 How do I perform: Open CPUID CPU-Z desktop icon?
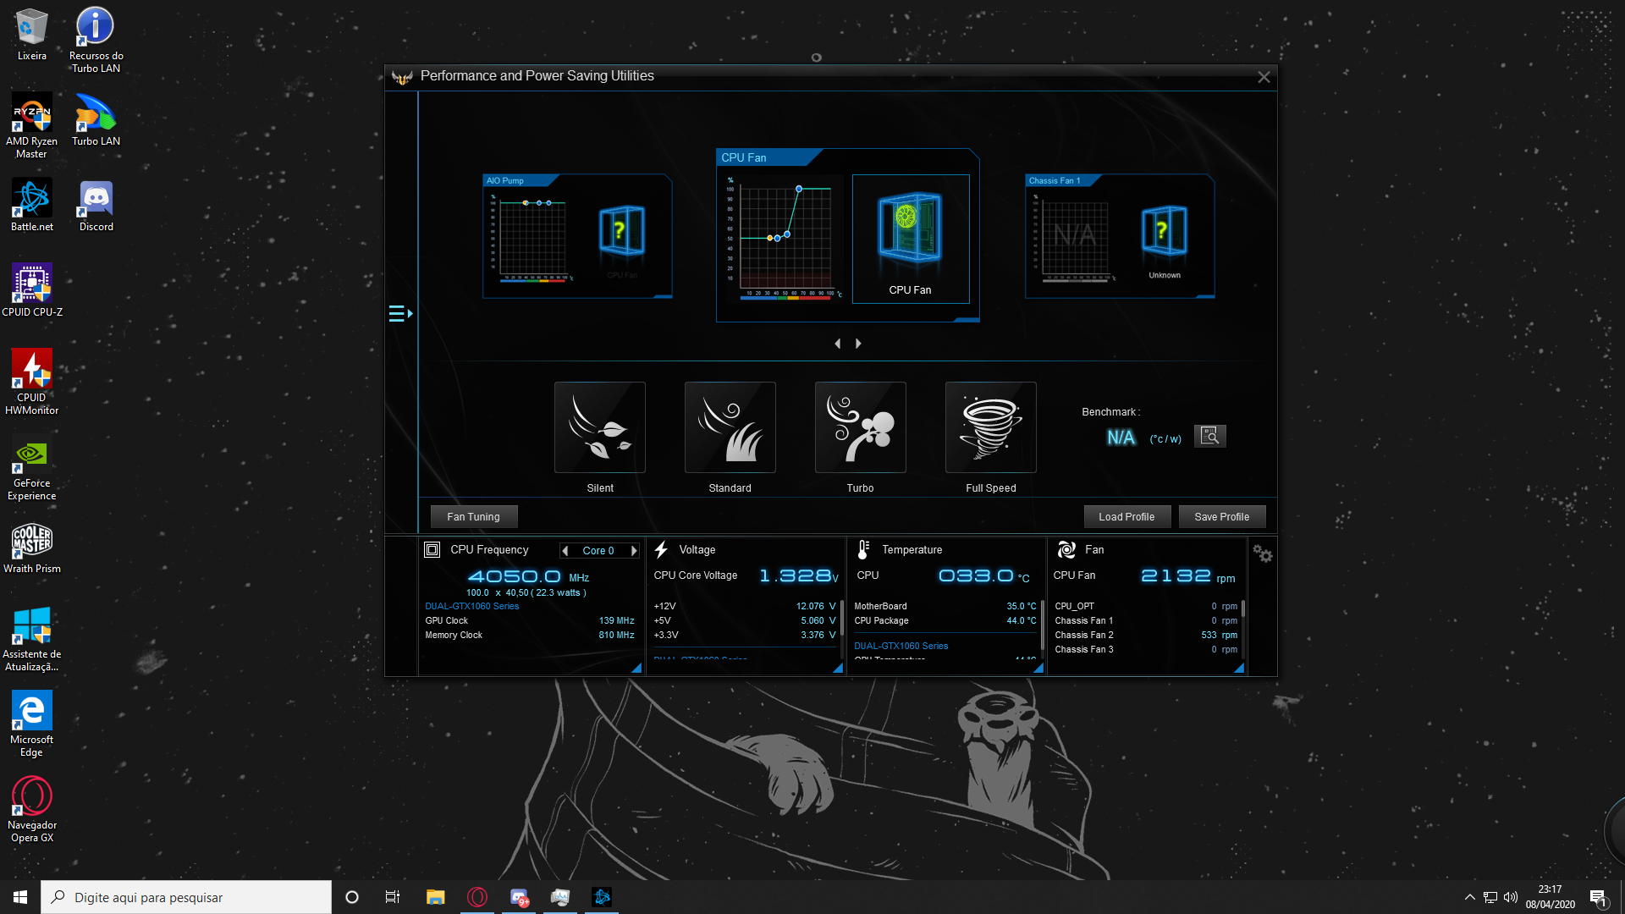pos(32,290)
